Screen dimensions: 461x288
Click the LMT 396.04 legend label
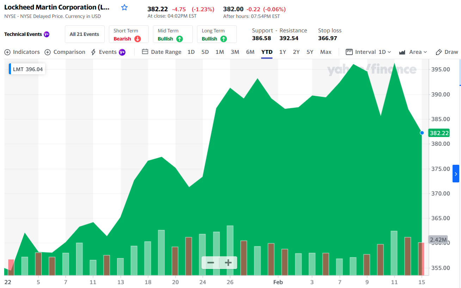point(27,69)
